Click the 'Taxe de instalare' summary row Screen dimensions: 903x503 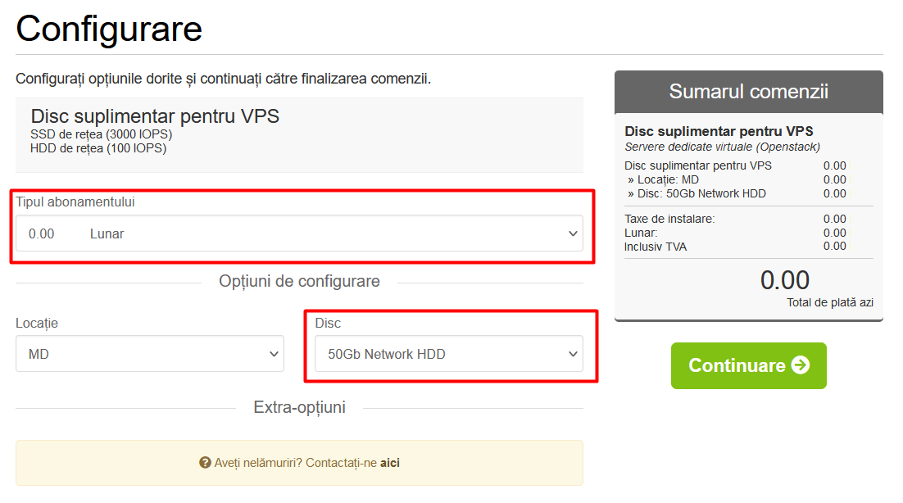(669, 219)
